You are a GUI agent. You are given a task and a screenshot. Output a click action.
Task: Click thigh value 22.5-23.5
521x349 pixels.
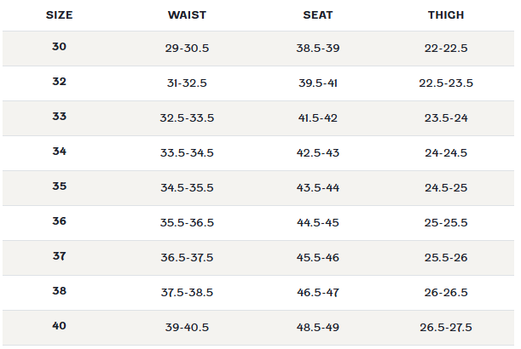tap(446, 83)
